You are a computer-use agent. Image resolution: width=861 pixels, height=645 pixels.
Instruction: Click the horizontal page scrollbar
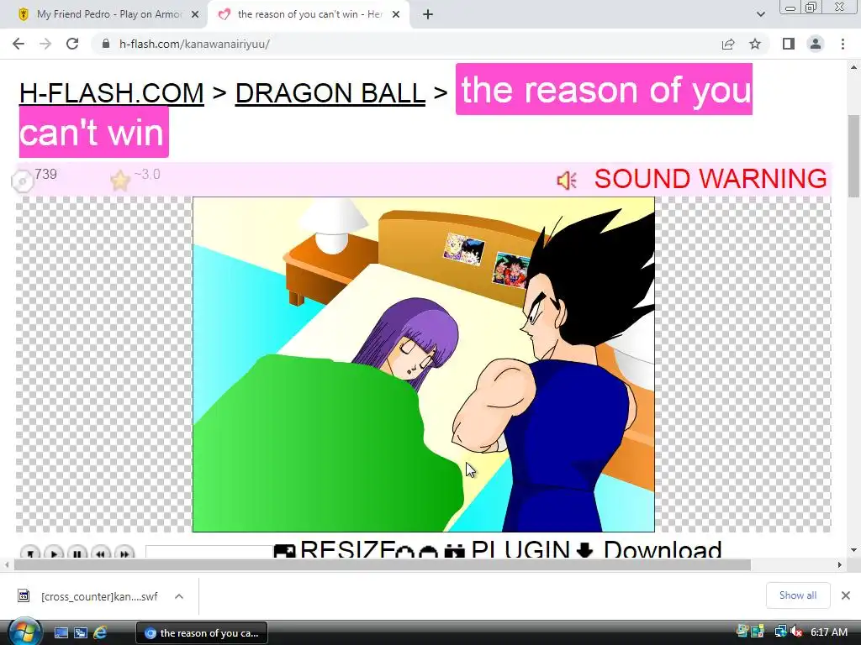[382, 565]
